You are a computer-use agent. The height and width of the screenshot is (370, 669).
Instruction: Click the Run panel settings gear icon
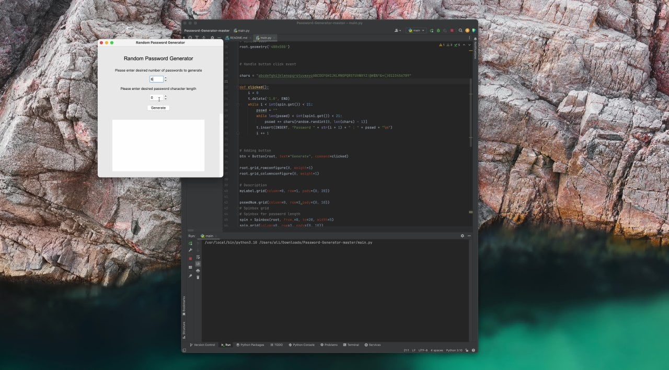[x=462, y=236]
